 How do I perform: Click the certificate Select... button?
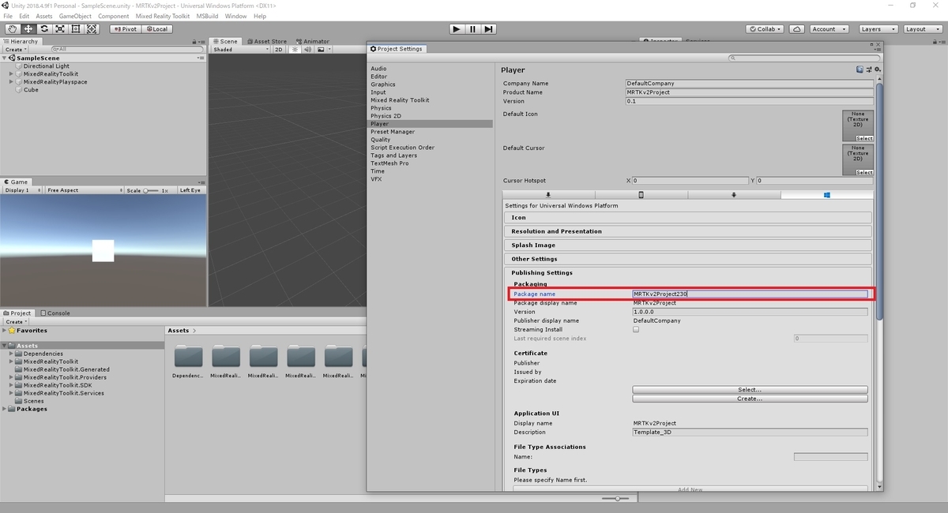click(x=750, y=390)
